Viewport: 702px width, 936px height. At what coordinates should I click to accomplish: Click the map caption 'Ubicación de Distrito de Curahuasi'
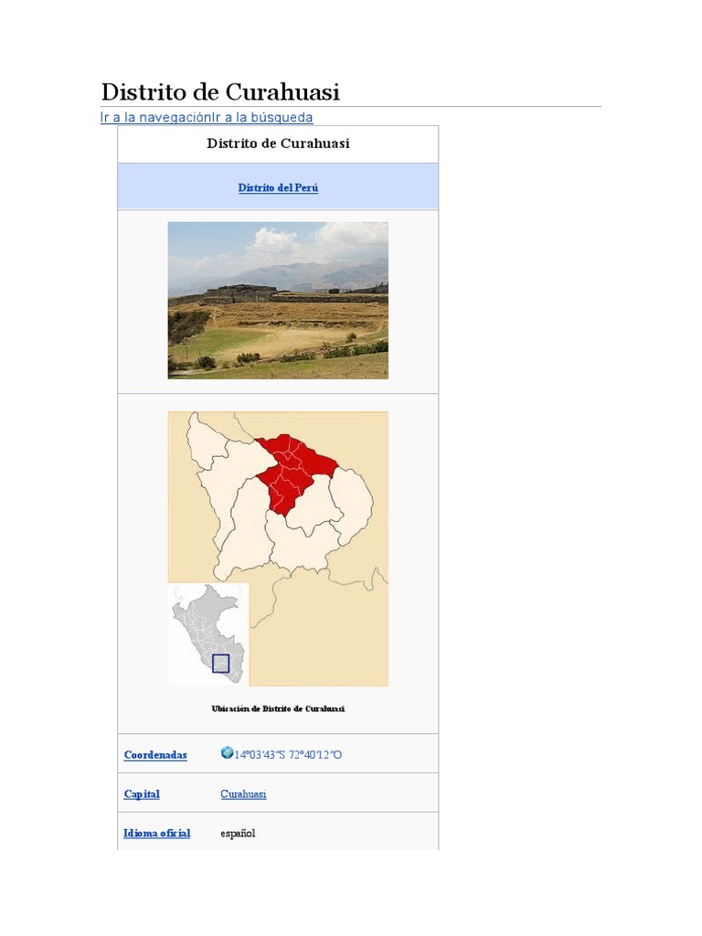pos(278,708)
